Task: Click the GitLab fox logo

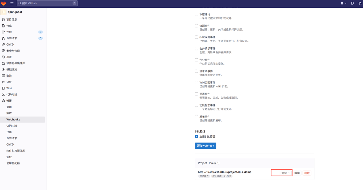Action: coord(3,3)
